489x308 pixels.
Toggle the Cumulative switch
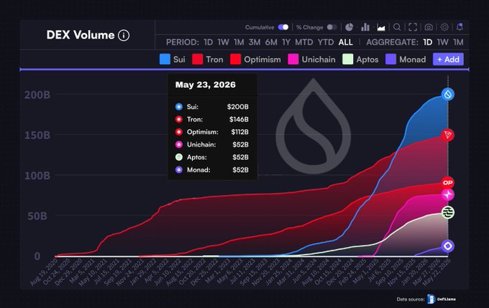pos(283,27)
